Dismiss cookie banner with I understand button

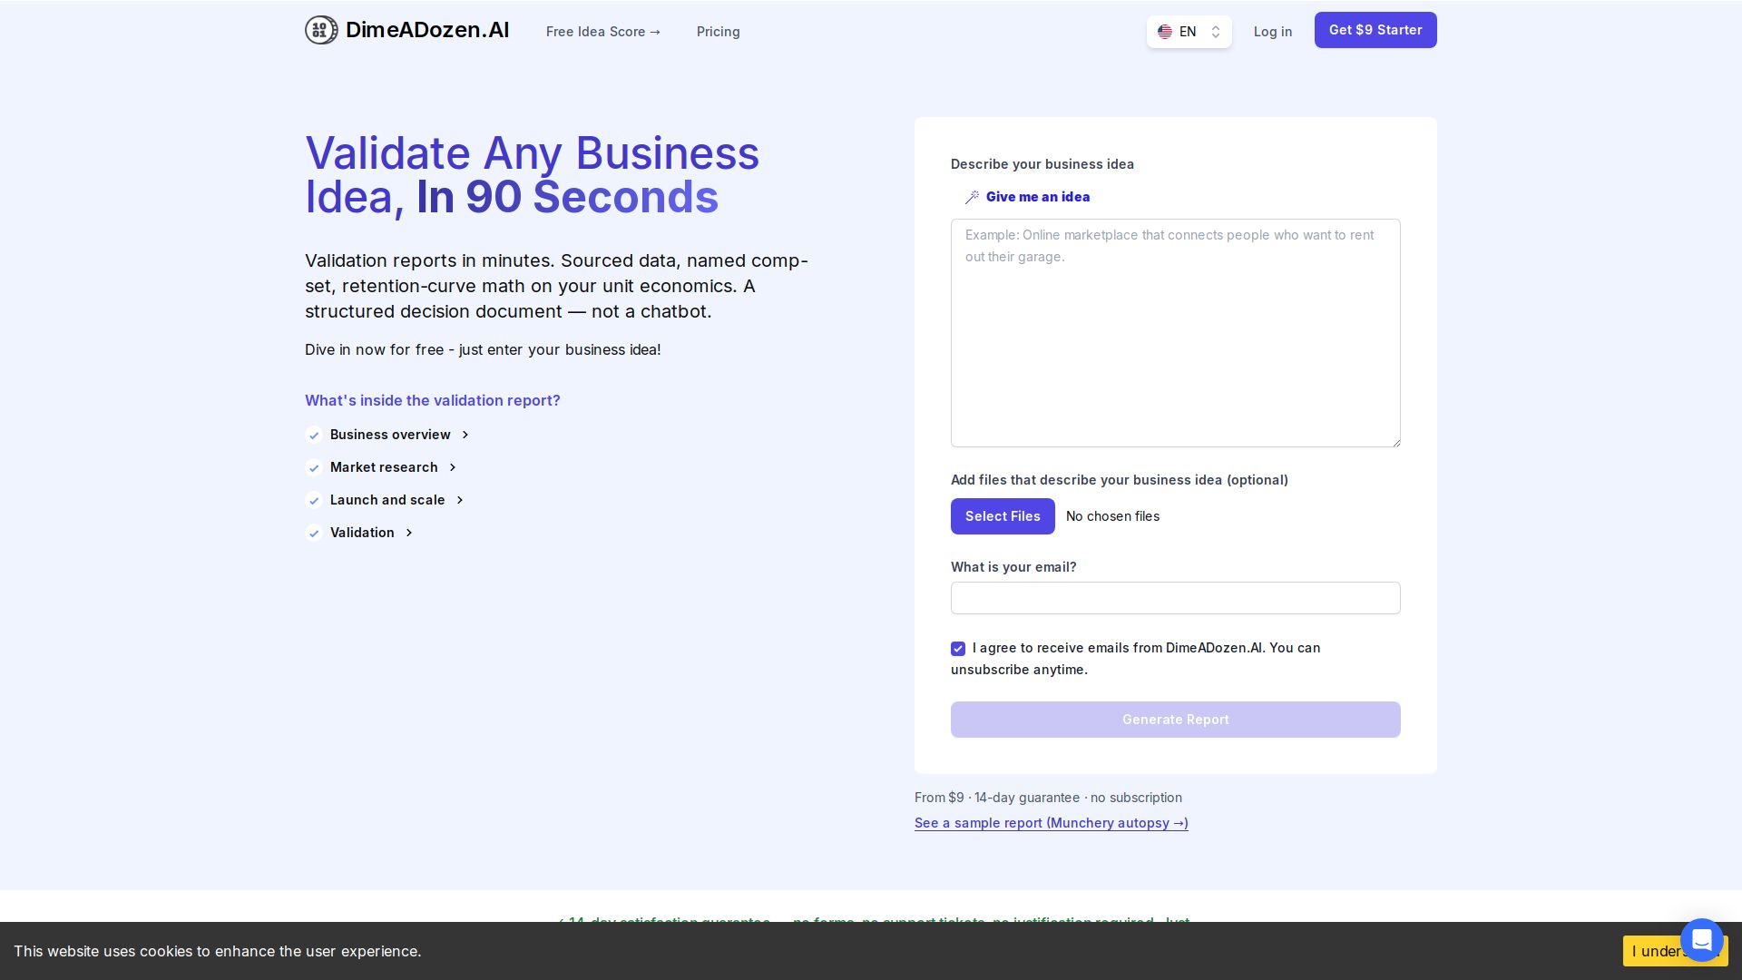tap(1651, 951)
